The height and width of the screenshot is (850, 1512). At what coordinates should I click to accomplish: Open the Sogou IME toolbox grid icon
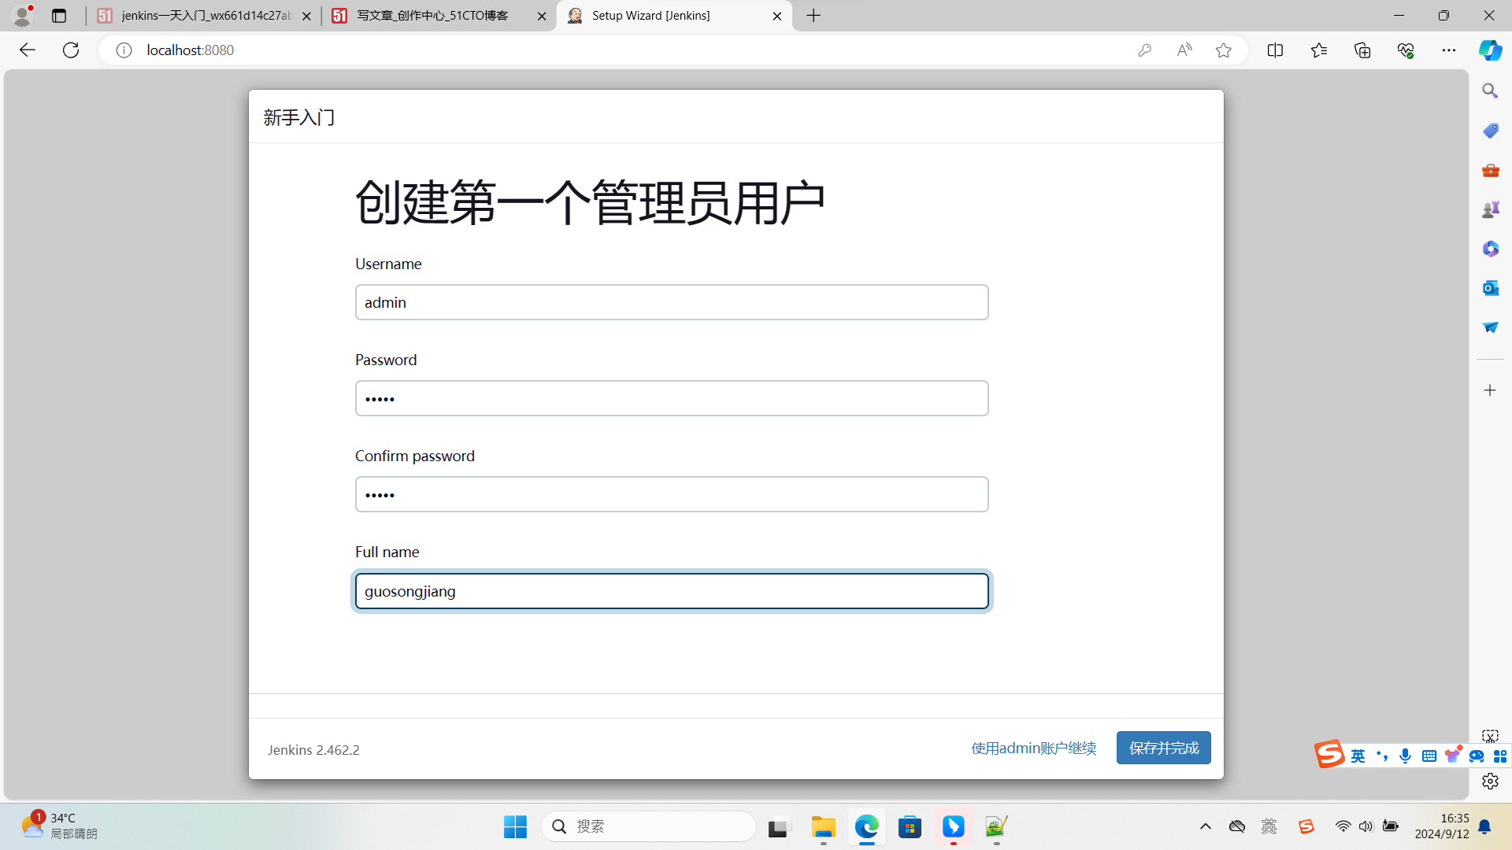(1499, 756)
